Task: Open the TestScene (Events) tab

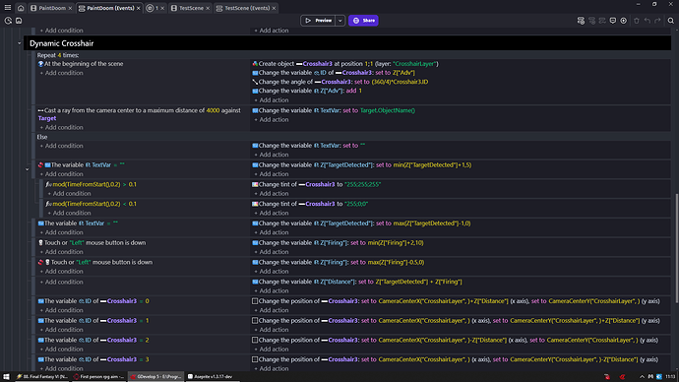Action: tap(247, 8)
